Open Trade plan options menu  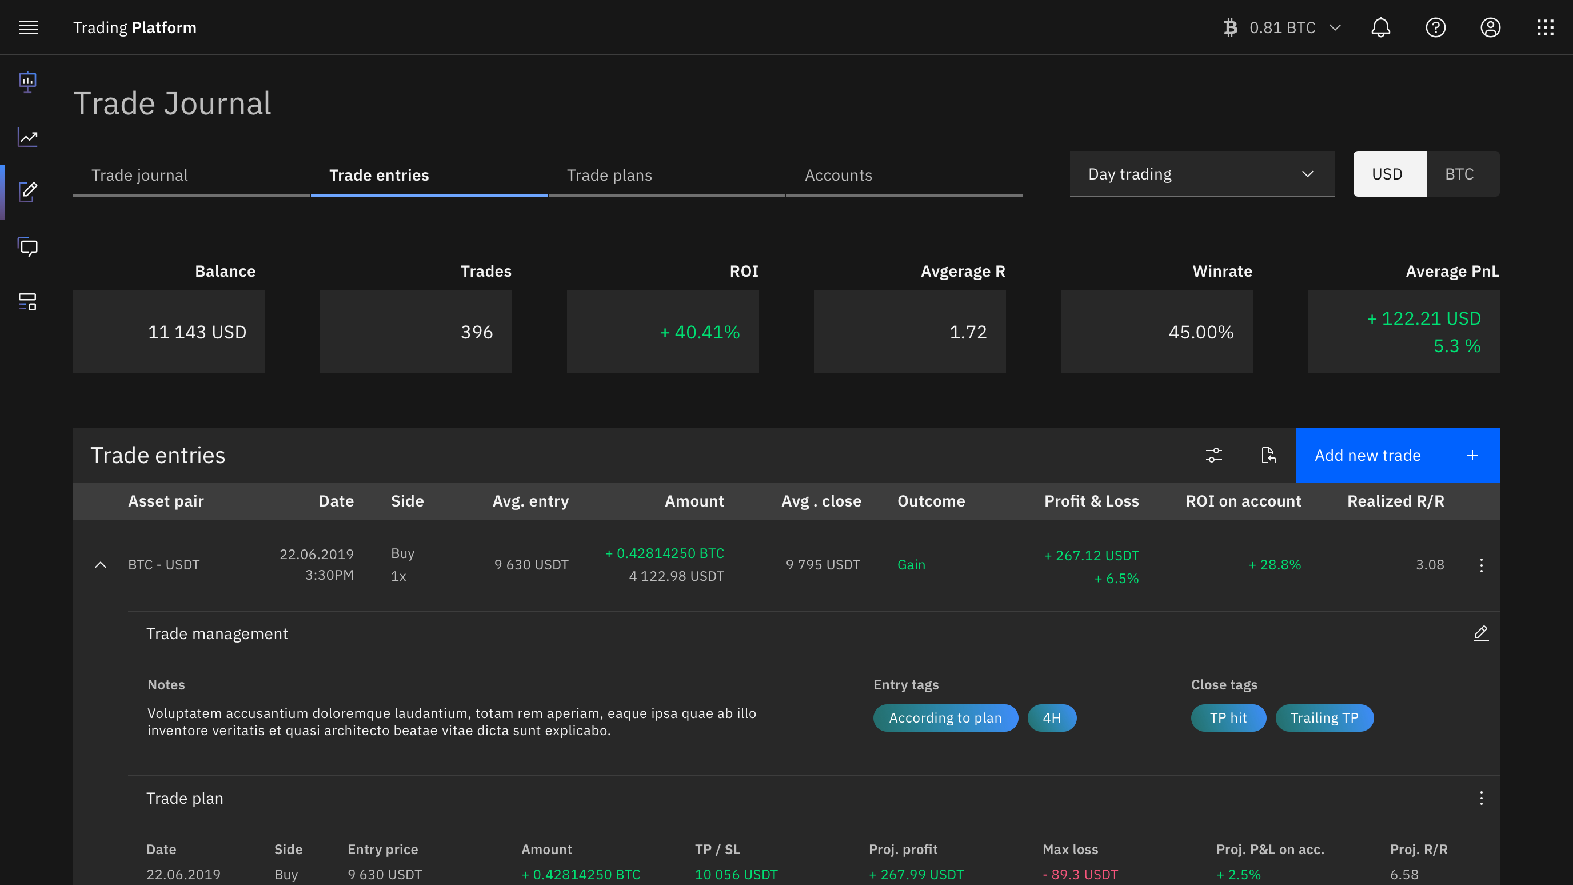tap(1481, 798)
